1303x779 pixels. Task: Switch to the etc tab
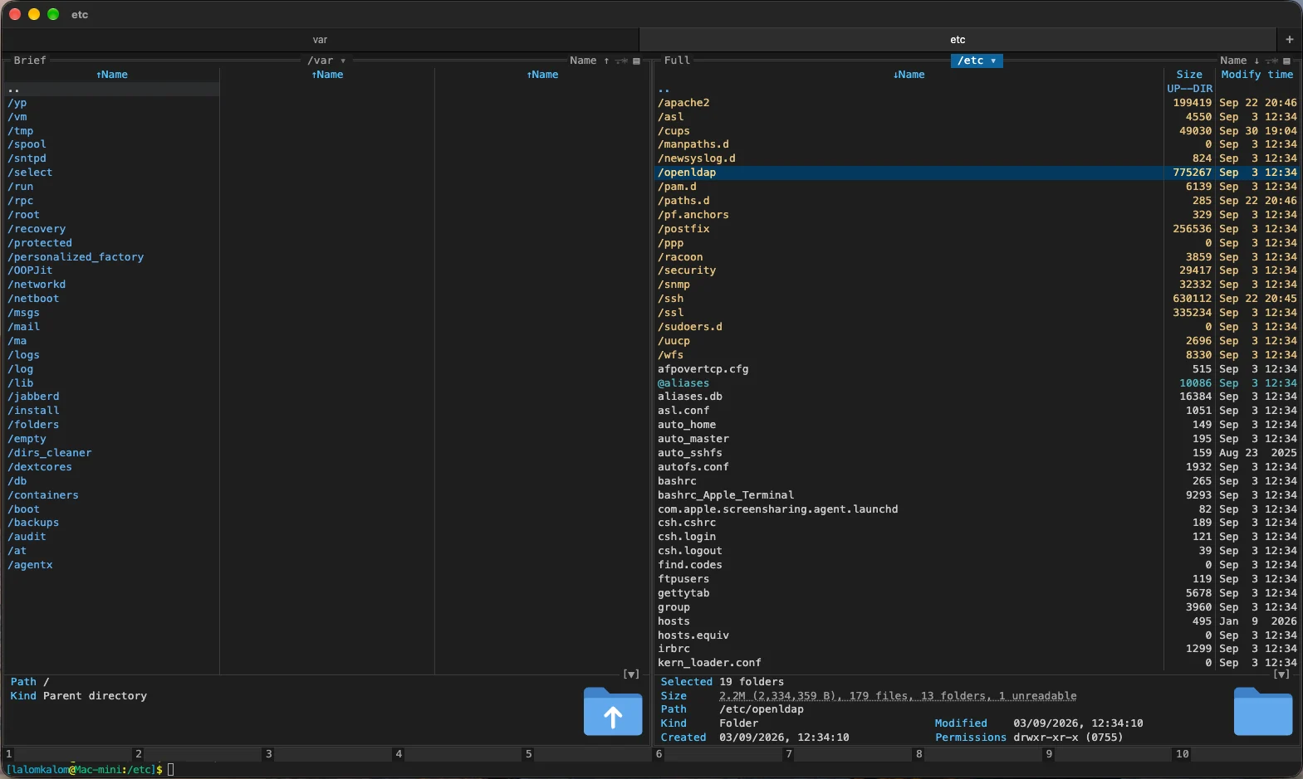pos(958,39)
